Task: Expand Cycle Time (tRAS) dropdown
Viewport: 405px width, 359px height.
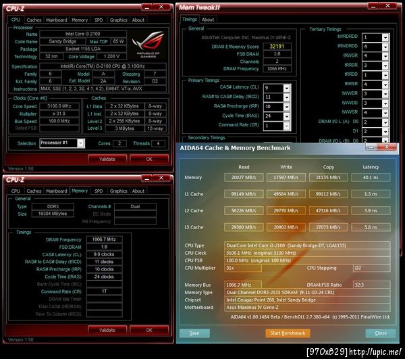Action: 287,116
